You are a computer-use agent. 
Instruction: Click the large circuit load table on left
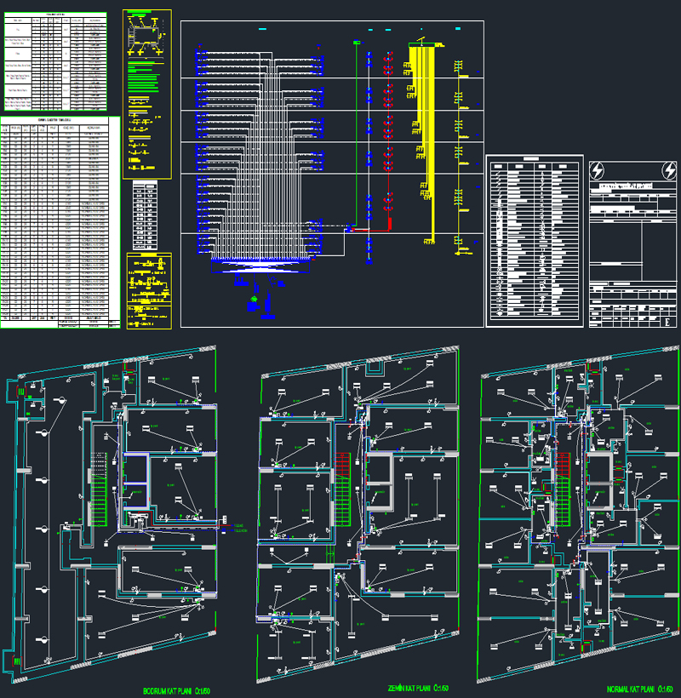pyautogui.click(x=60, y=221)
